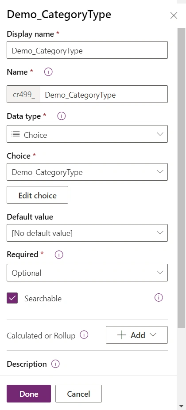
Task: Click the Done button
Action: 29,394
